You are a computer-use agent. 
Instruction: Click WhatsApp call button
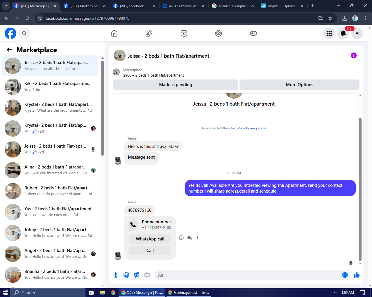click(x=150, y=239)
